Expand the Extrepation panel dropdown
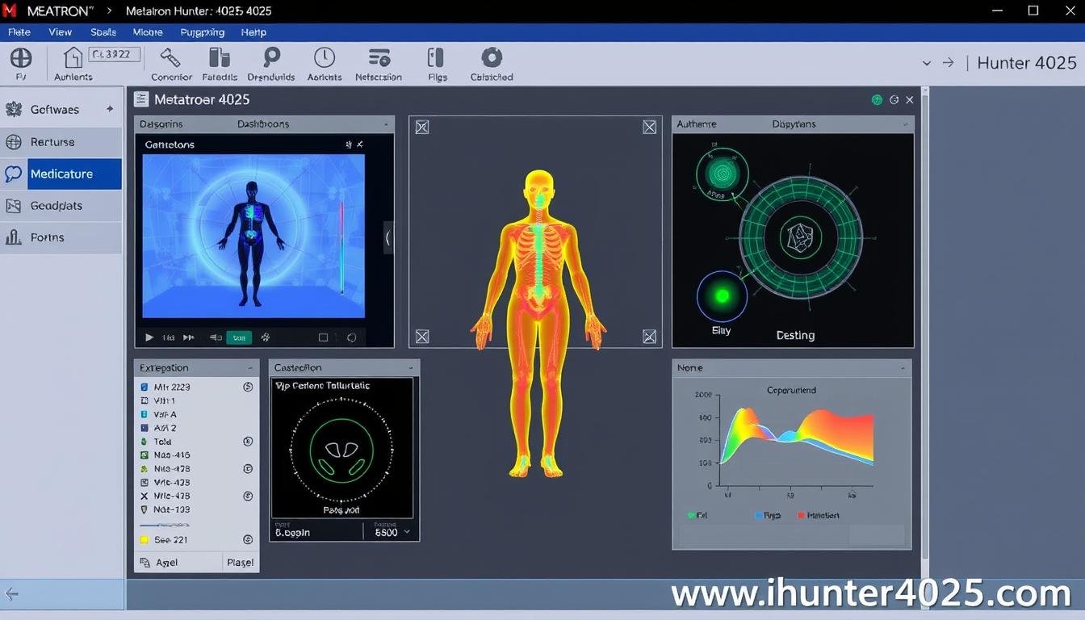Screen dimensions: 1085x620 pyautogui.click(x=250, y=367)
